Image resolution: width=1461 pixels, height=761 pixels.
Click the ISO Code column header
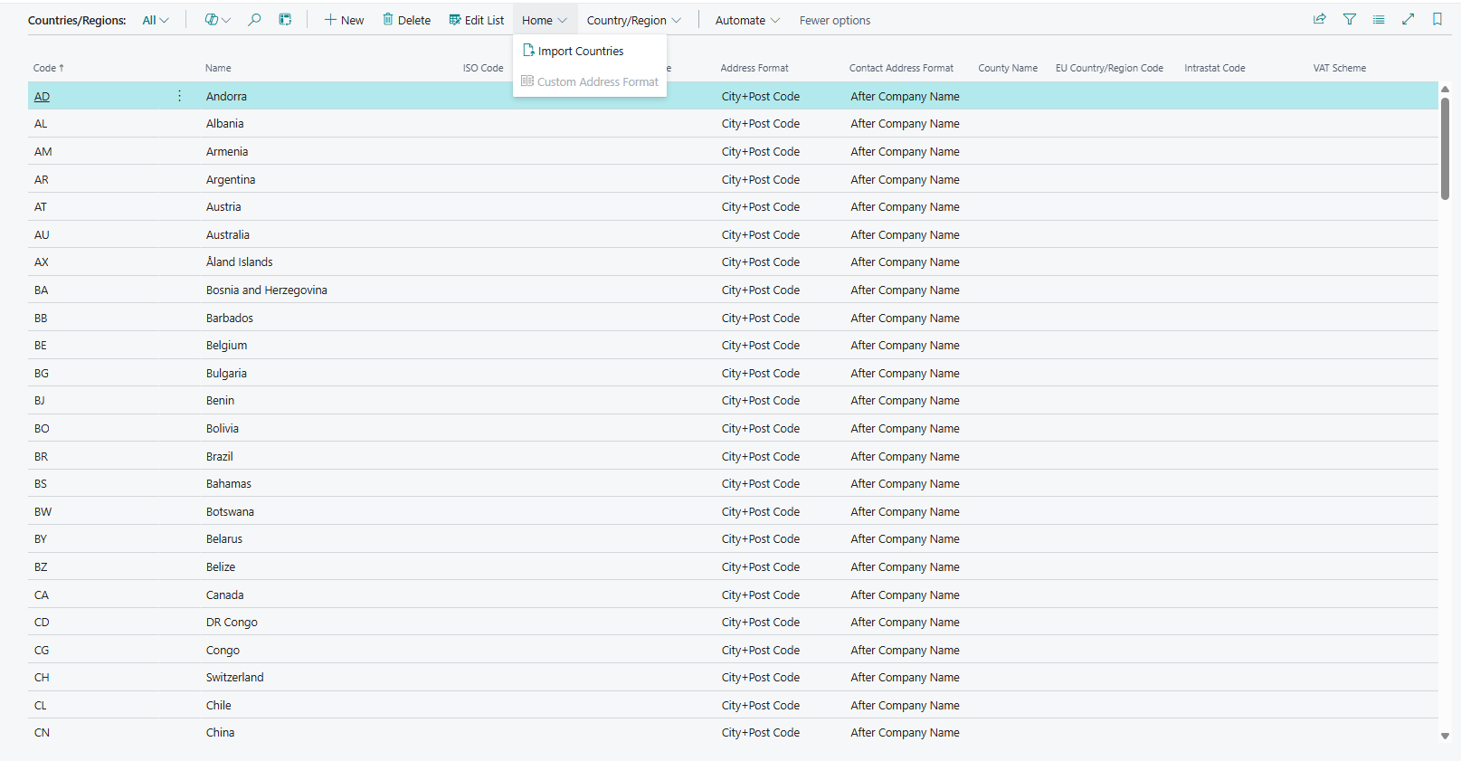[483, 68]
